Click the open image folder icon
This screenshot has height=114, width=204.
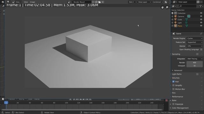99,2
